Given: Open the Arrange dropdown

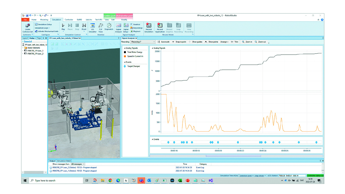Looking at the screenshot, I should coord(224,42).
